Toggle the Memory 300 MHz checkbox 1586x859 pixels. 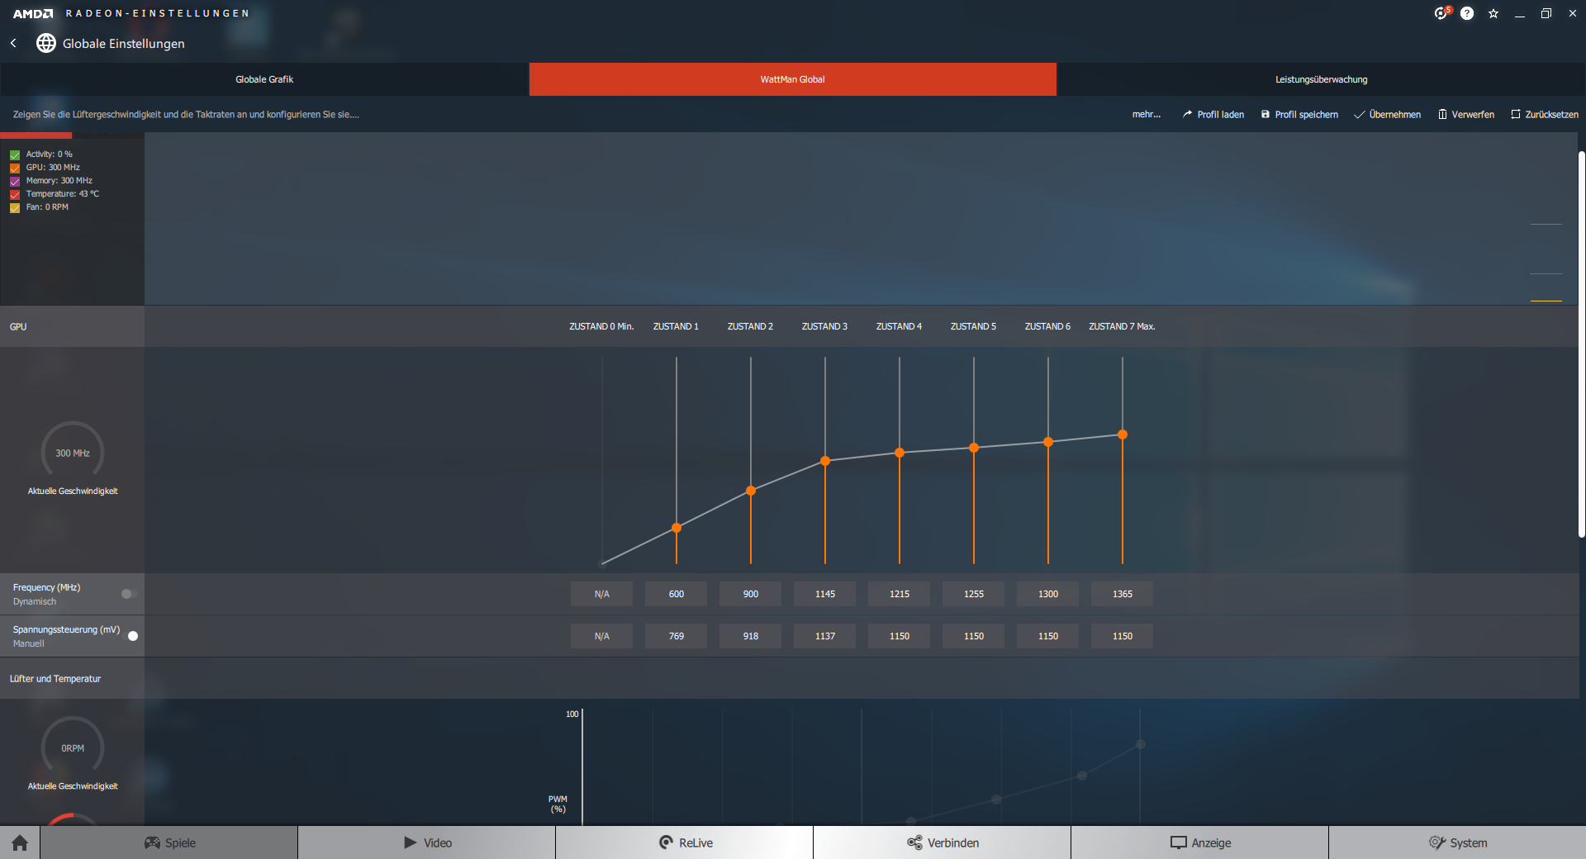15,181
